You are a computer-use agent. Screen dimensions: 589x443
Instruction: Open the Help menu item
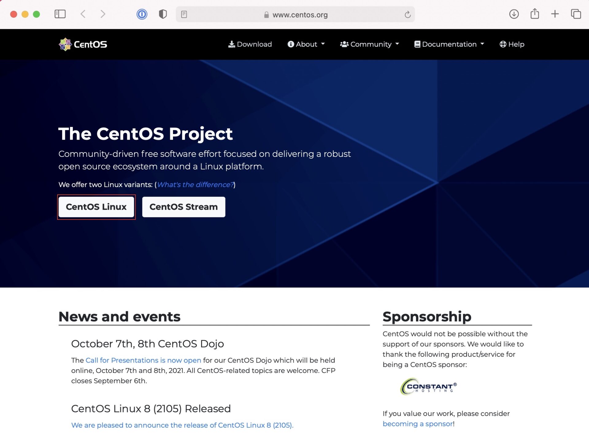(x=511, y=44)
